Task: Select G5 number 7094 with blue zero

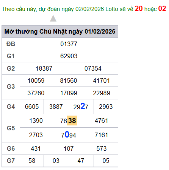Action: point(69,134)
